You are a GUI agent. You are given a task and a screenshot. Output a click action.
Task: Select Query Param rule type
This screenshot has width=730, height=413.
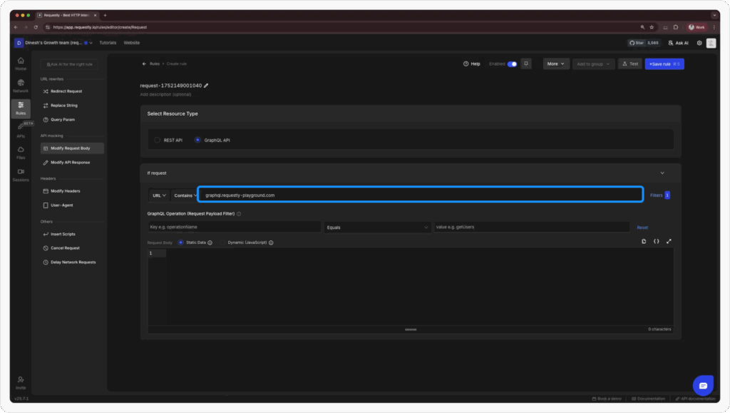tap(72, 120)
